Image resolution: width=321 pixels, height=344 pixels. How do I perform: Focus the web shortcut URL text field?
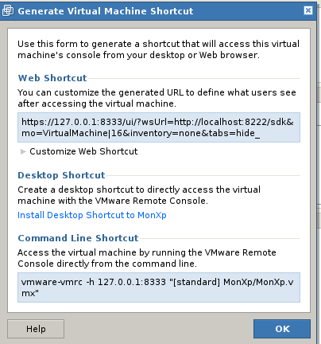click(159, 127)
